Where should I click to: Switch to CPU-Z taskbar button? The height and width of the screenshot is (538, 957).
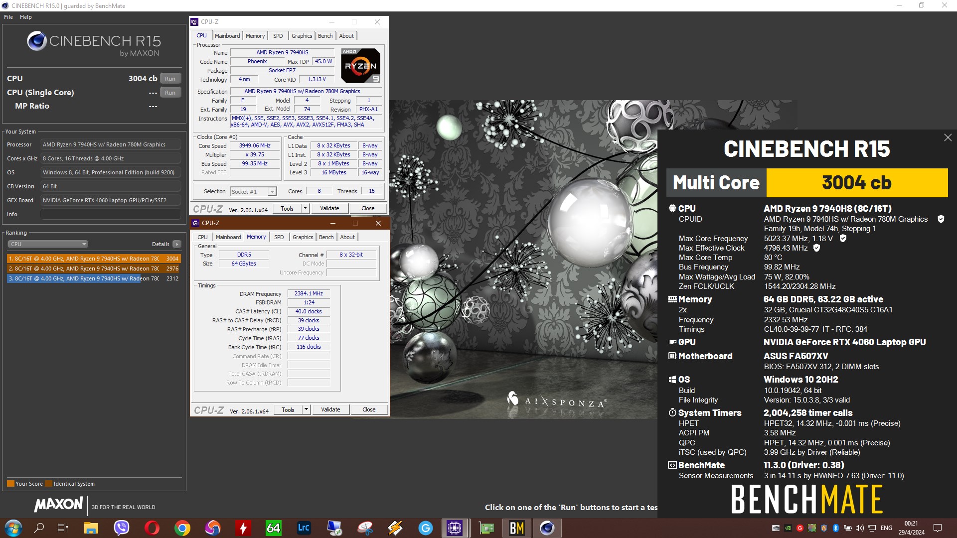(x=455, y=528)
